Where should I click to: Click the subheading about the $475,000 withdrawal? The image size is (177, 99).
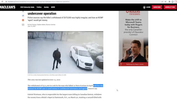pos(65,19)
